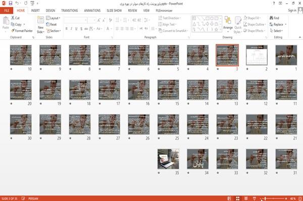Image resolution: width=303 pixels, height=201 pixels.
Task: Click the Find button
Action: coord(274,18)
